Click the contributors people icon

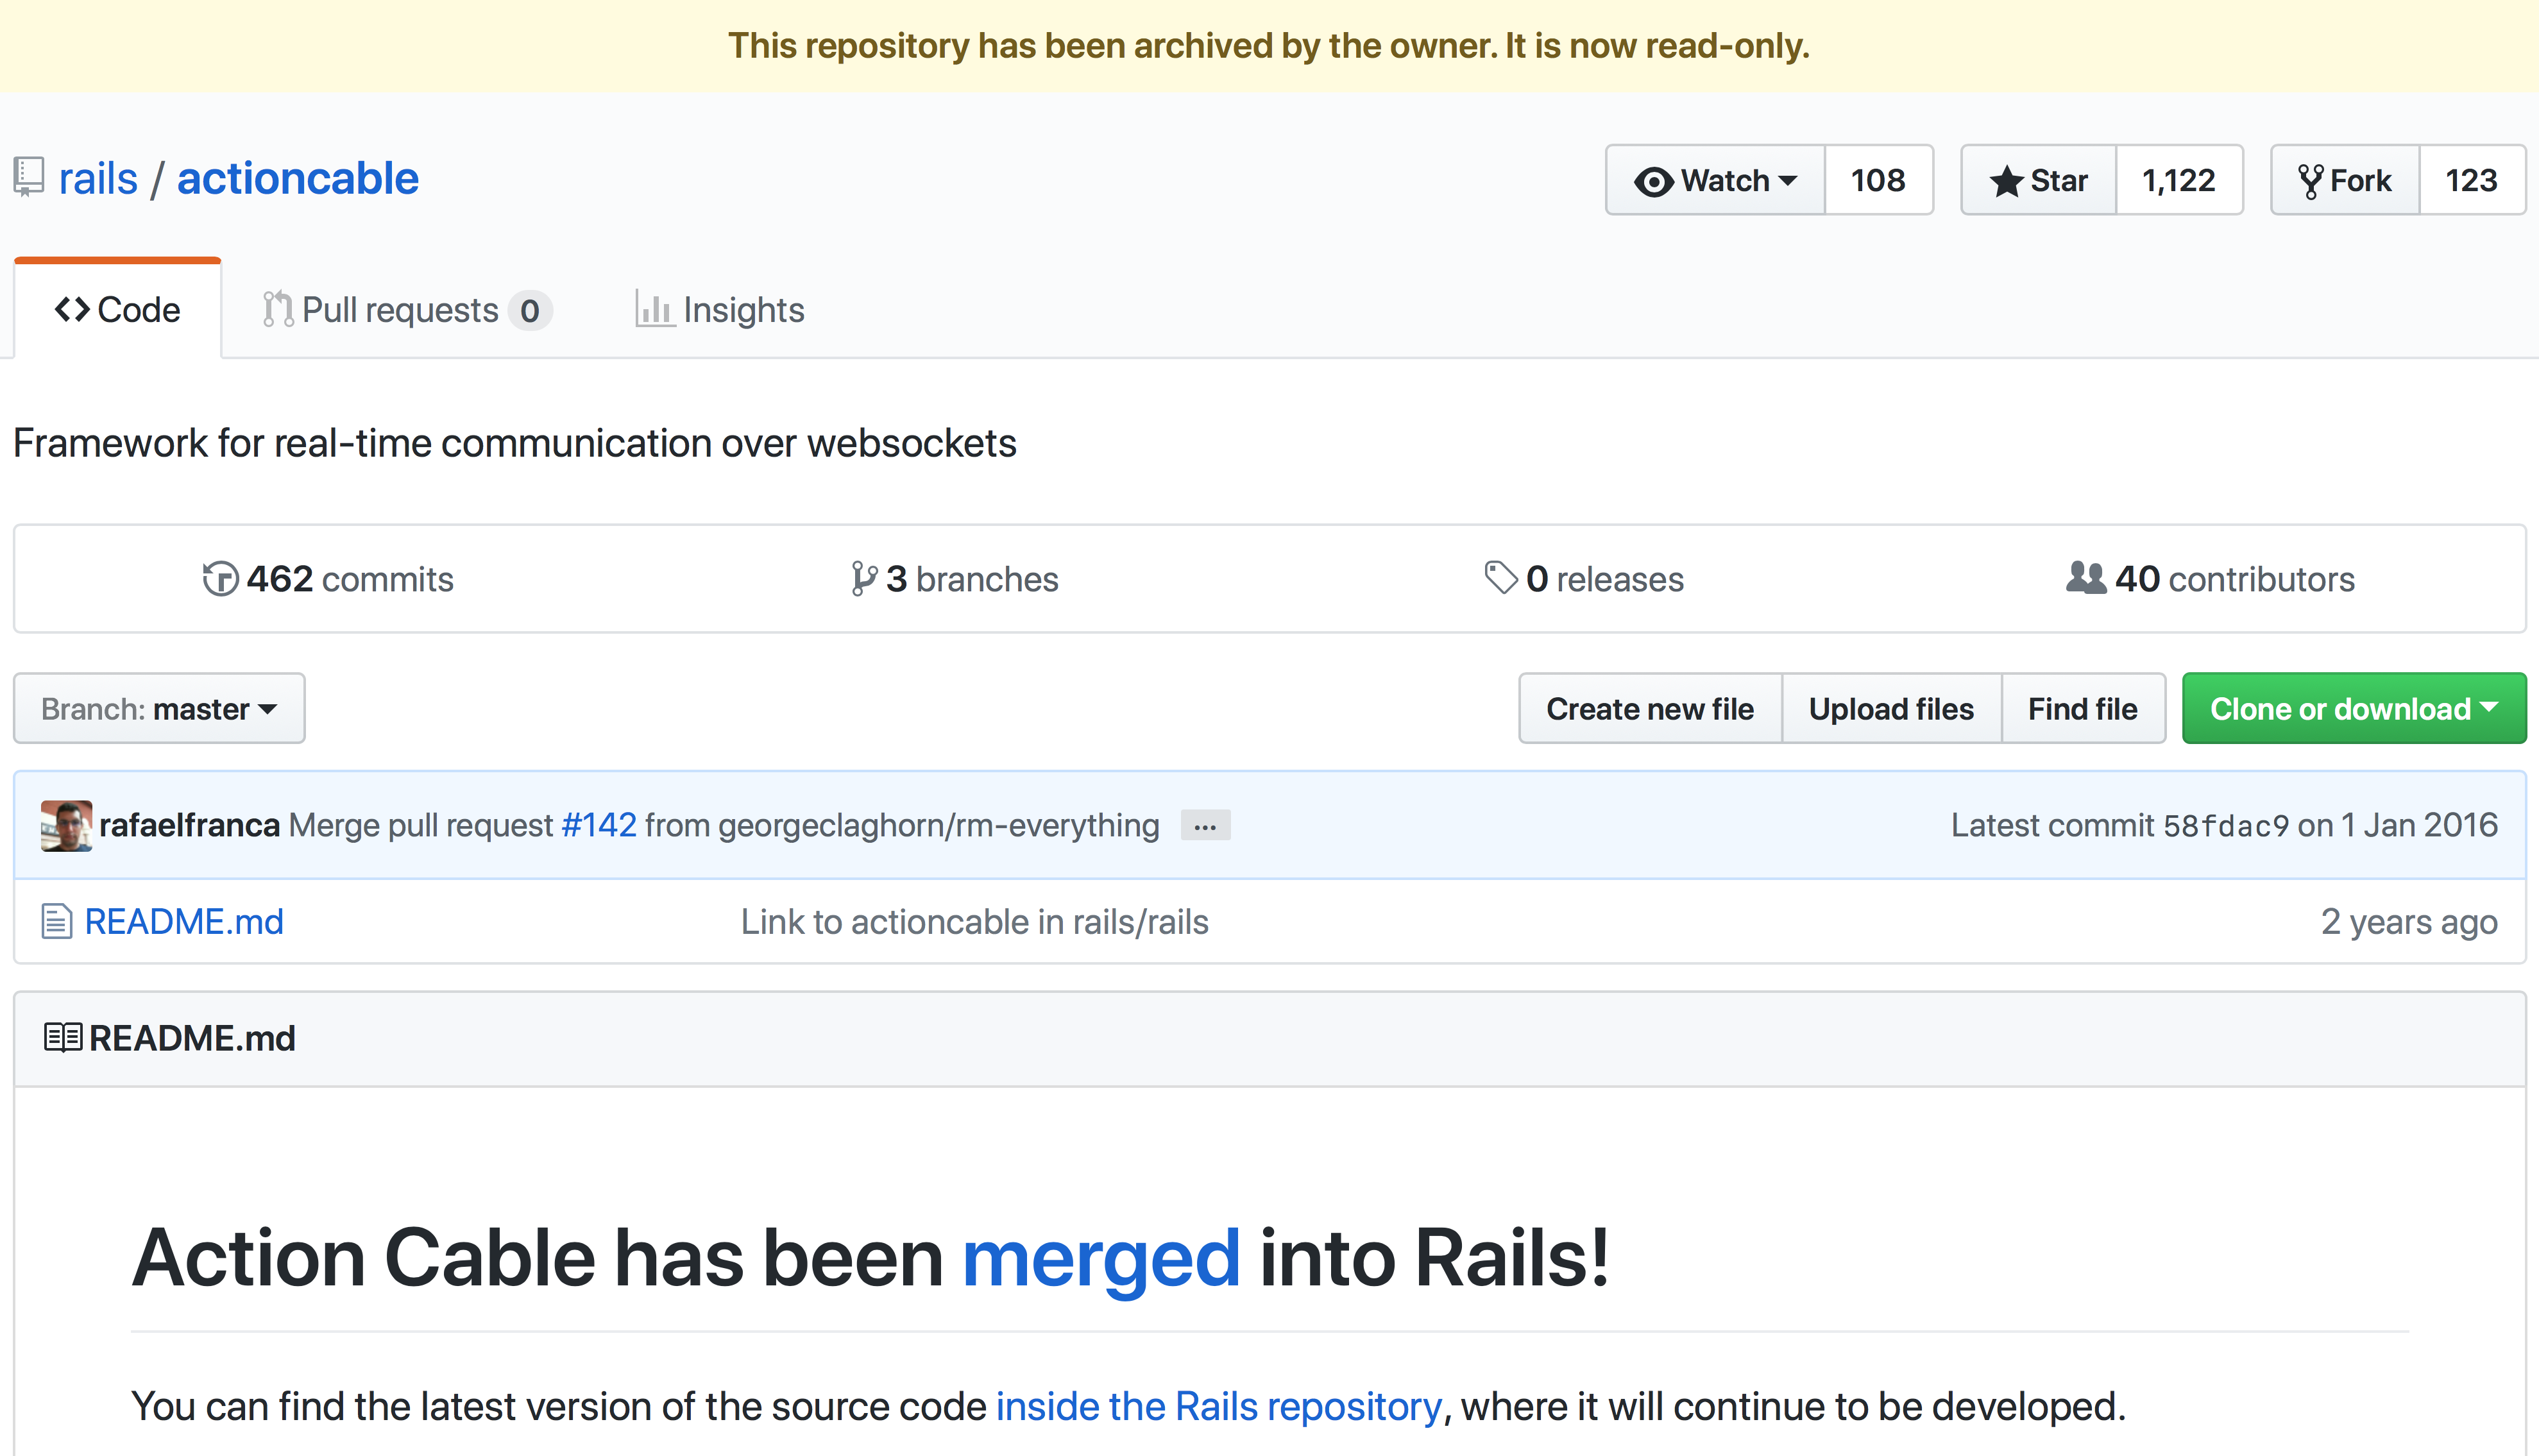tap(2086, 578)
